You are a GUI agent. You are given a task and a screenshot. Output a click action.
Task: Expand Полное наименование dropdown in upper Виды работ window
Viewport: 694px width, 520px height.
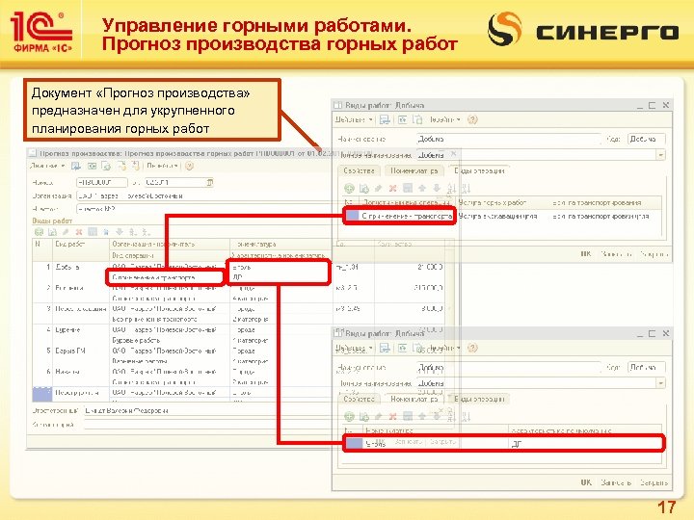coord(660,155)
